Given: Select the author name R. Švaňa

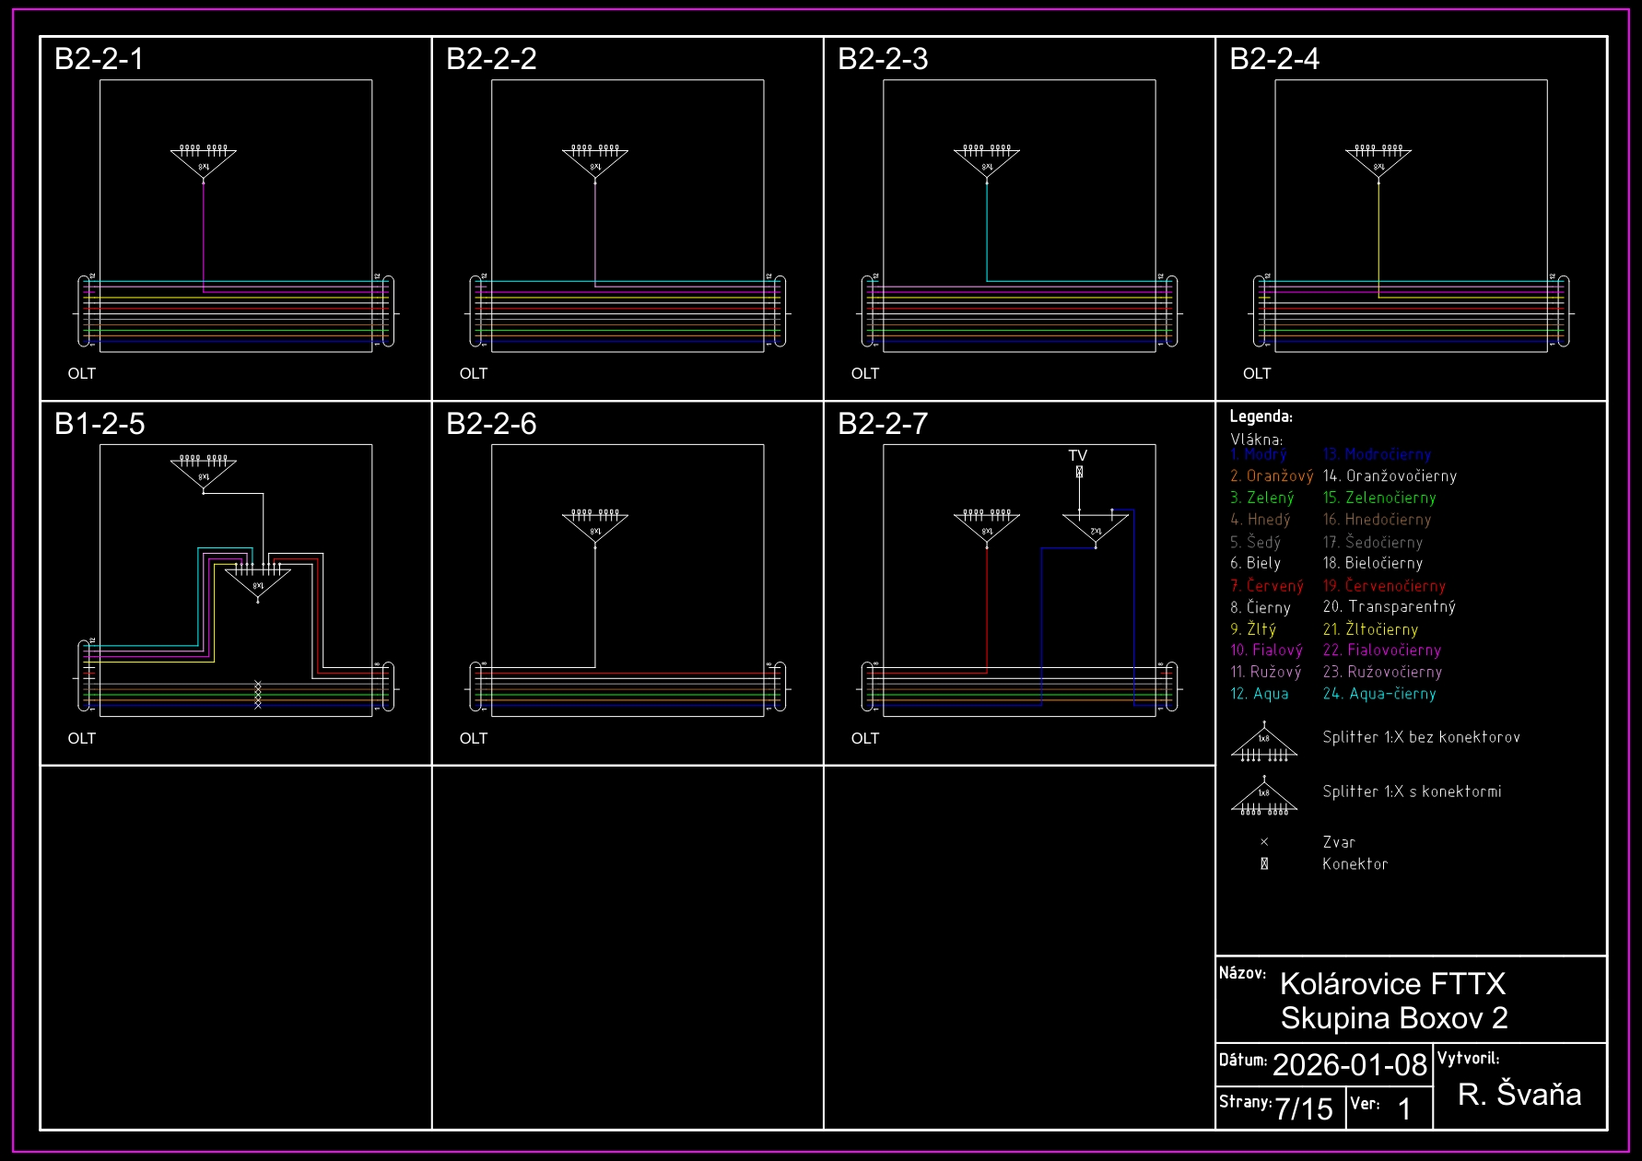Looking at the screenshot, I should (x=1519, y=1094).
